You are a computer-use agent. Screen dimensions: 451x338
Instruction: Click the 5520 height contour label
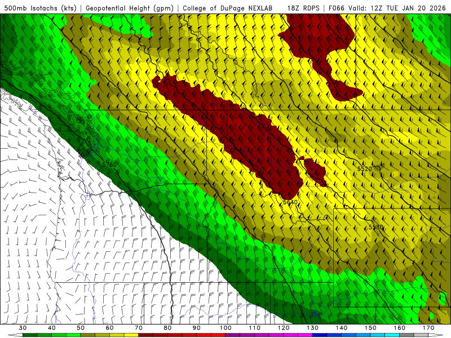[x=364, y=168]
